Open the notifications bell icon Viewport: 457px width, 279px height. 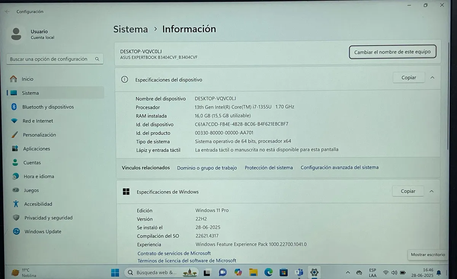coord(439,273)
